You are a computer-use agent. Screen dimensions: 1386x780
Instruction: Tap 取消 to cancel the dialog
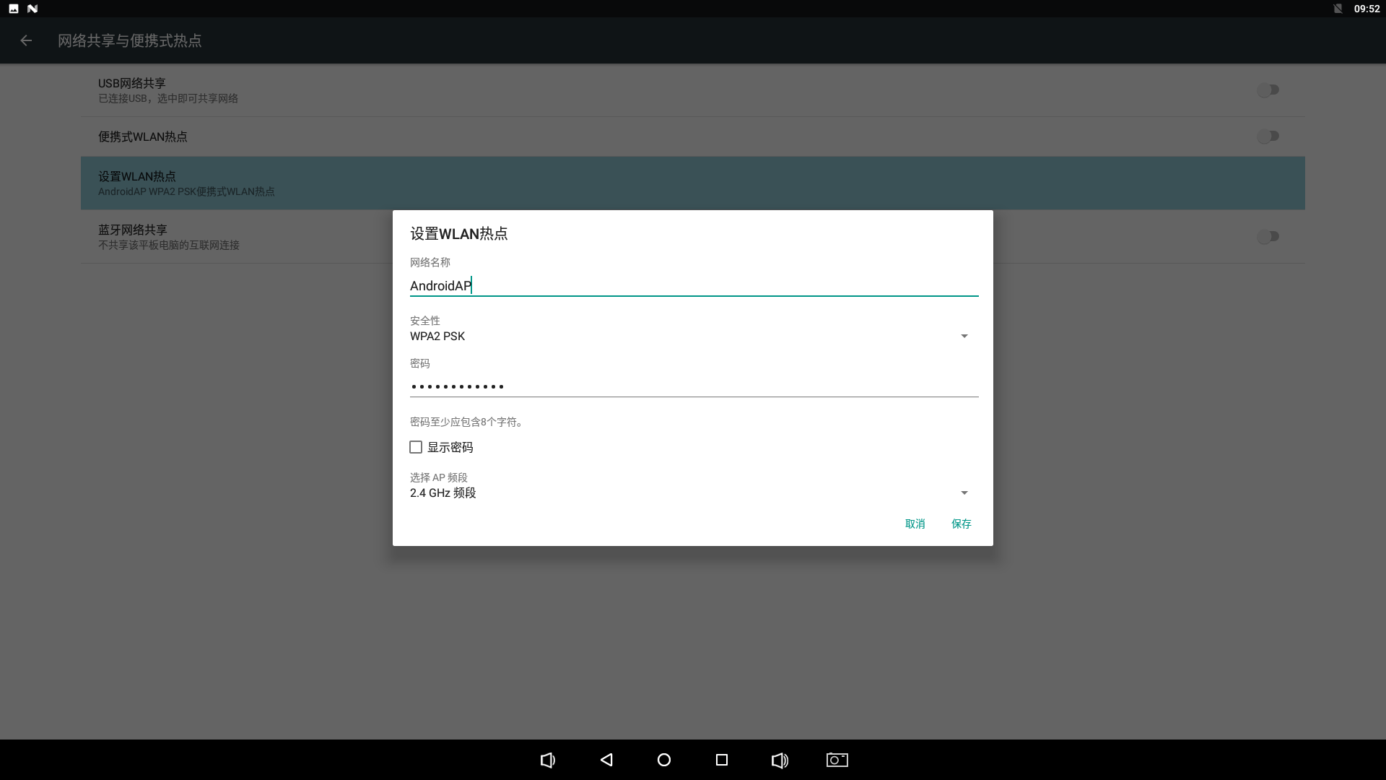pyautogui.click(x=915, y=524)
